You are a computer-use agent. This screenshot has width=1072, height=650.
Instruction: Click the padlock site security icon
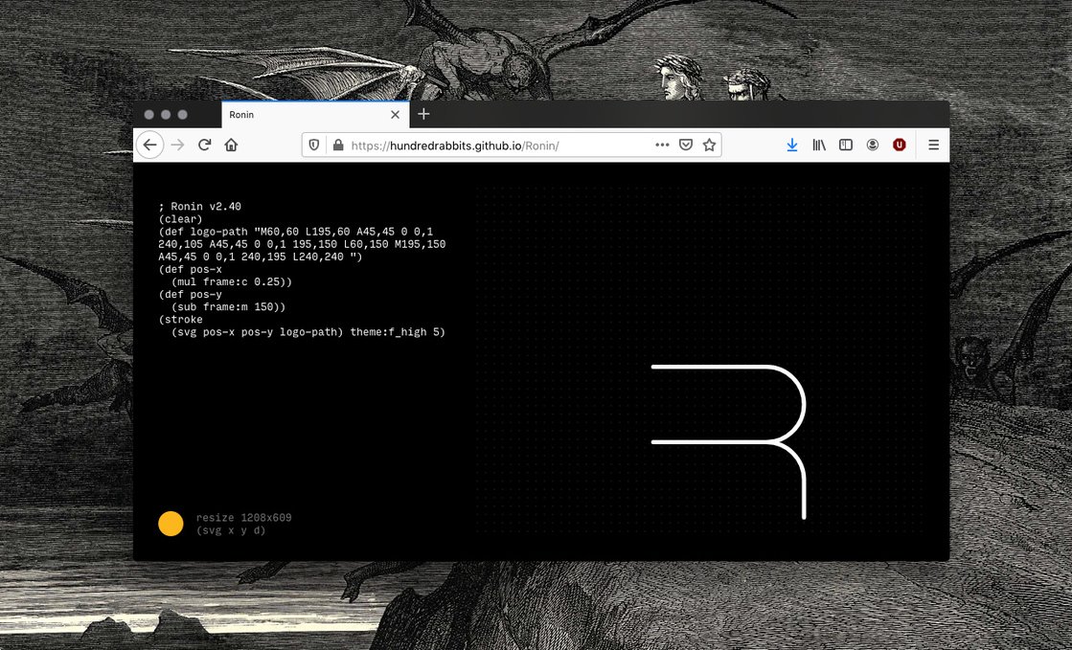(x=337, y=146)
